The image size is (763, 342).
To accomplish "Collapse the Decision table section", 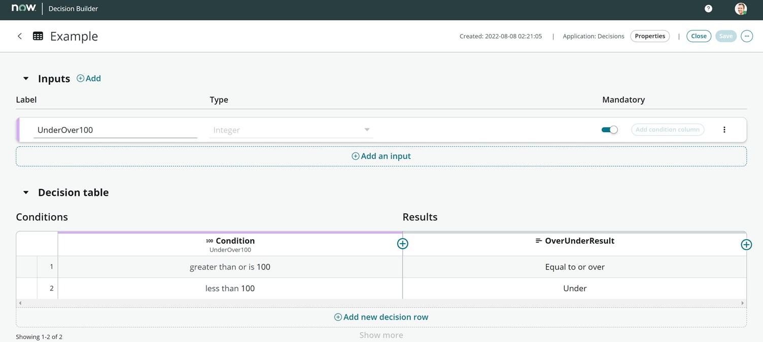I will (x=26, y=193).
